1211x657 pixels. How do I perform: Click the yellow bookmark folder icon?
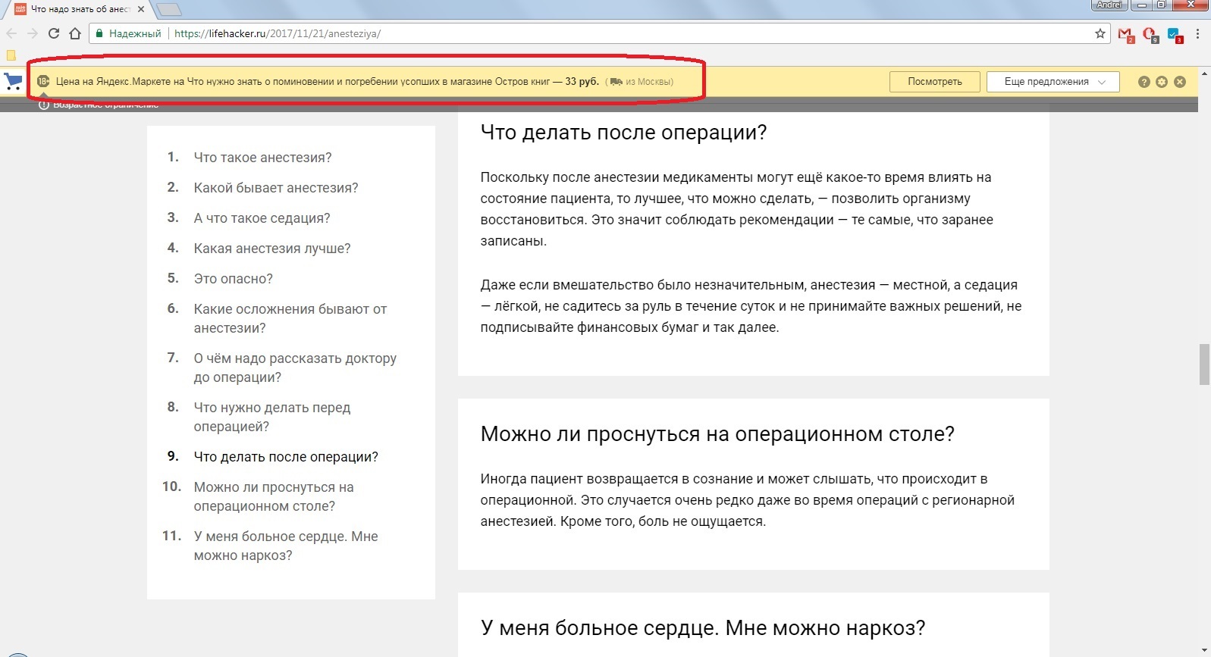coord(11,55)
